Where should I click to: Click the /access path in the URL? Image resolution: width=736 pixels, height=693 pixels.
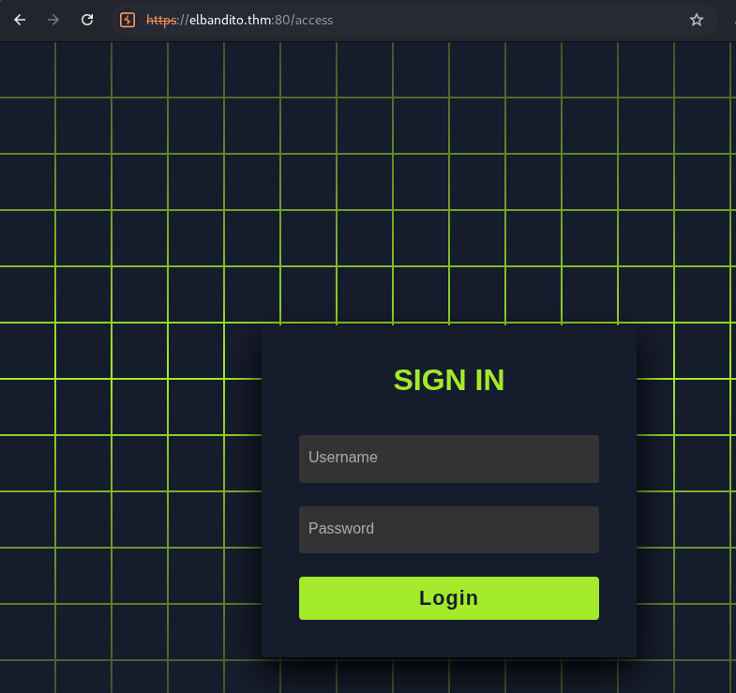[312, 21]
